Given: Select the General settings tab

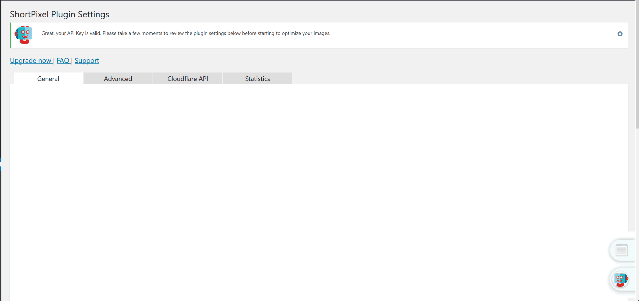Looking at the screenshot, I should [48, 79].
